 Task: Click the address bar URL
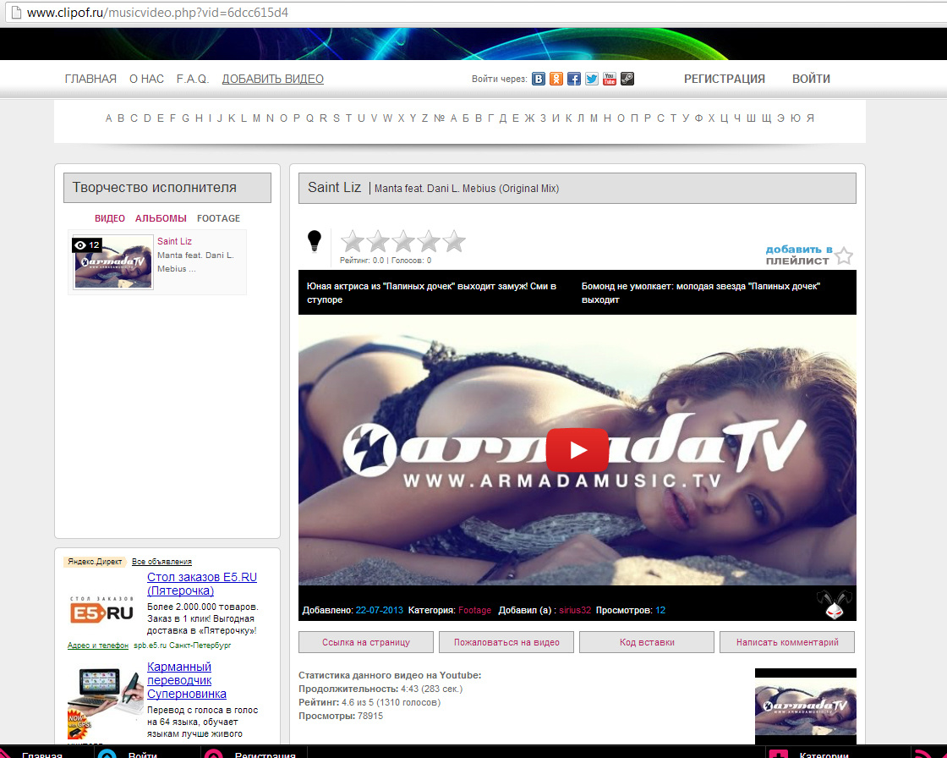pyautogui.click(x=157, y=12)
